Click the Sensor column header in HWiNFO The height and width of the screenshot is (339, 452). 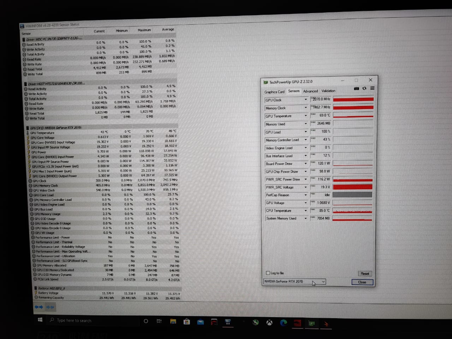click(x=26, y=34)
